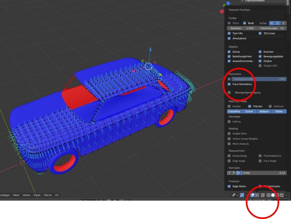This screenshot has height=219, width=291.
Task: Click the Unterteilungen 10 field
Action: [x=272, y=28]
